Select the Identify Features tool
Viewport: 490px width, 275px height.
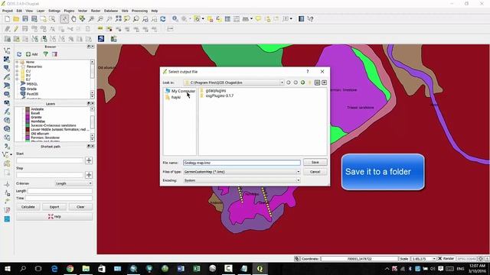[x=175, y=19]
